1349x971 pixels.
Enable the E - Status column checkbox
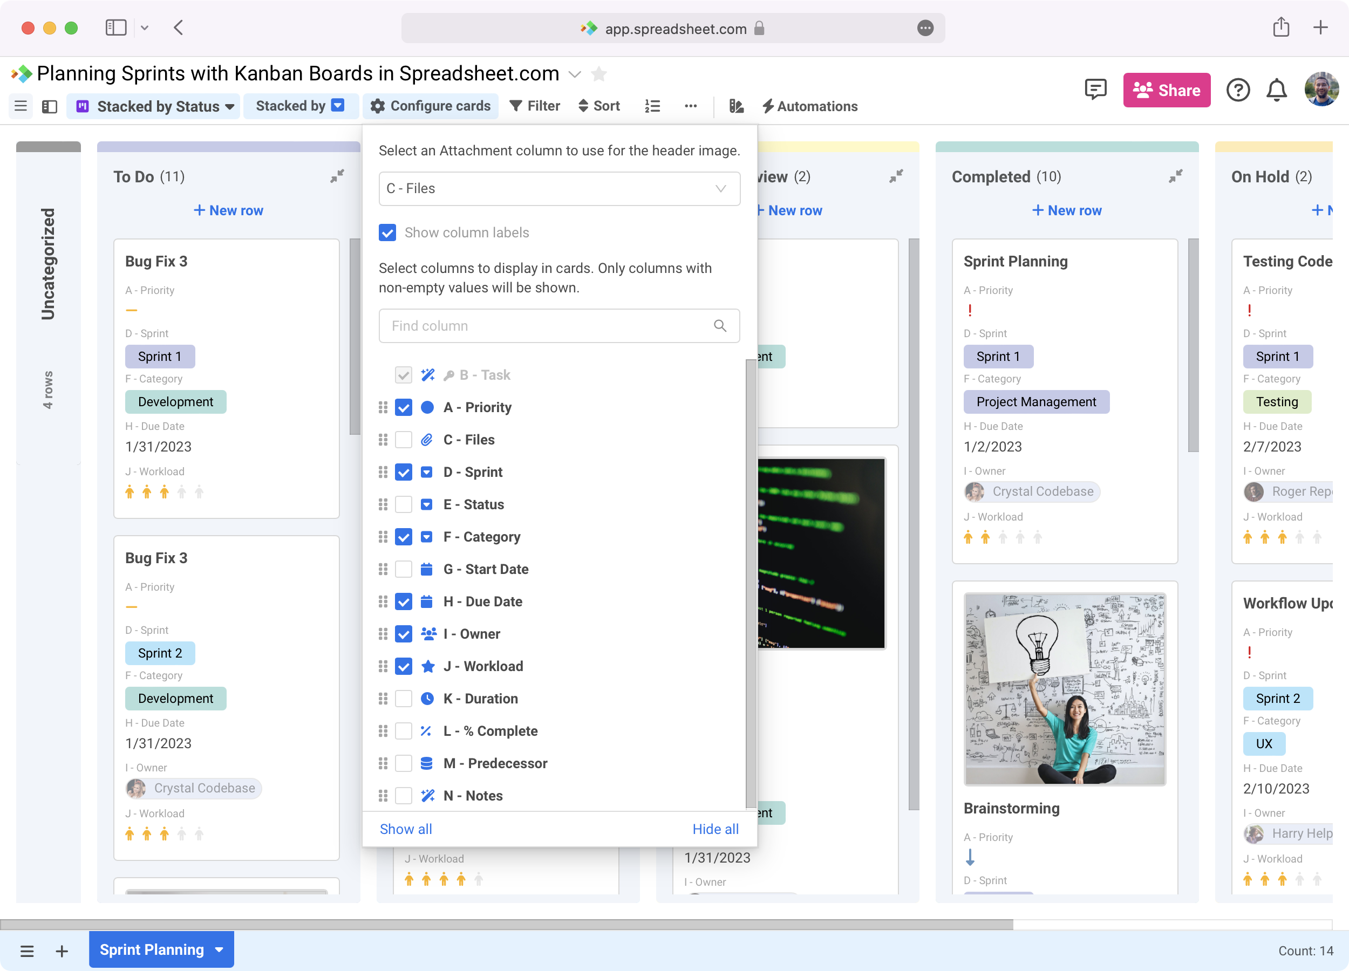(x=404, y=504)
